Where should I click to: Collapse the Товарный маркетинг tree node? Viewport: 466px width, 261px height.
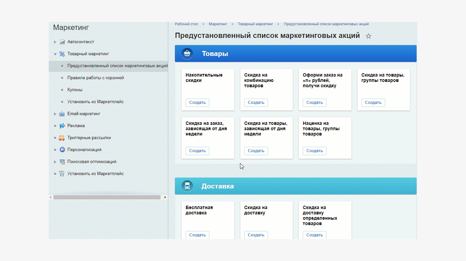55,54
